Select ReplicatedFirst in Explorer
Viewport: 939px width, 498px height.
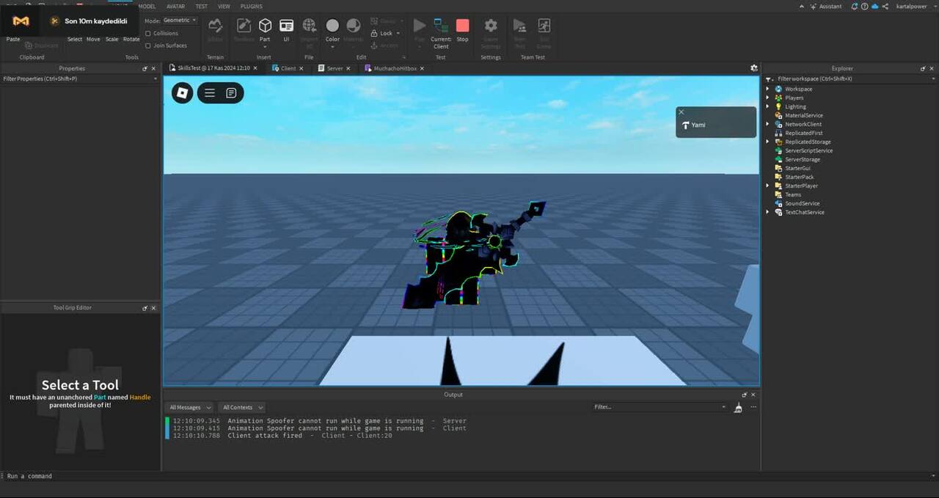point(803,133)
